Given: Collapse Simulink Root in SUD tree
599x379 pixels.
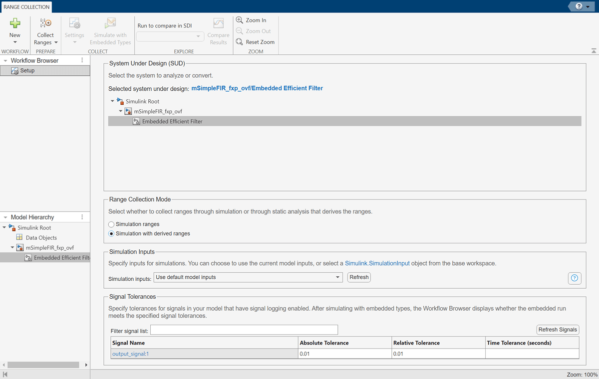Looking at the screenshot, I should coord(112,101).
